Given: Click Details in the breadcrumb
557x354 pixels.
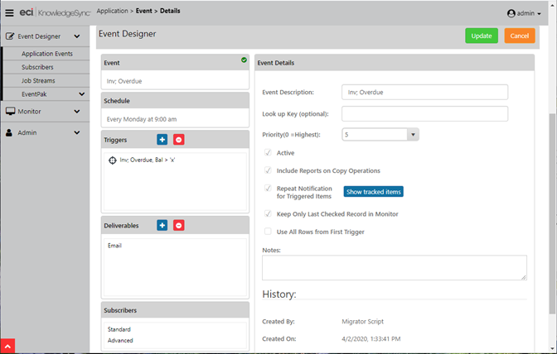Looking at the screenshot, I should 170,11.
